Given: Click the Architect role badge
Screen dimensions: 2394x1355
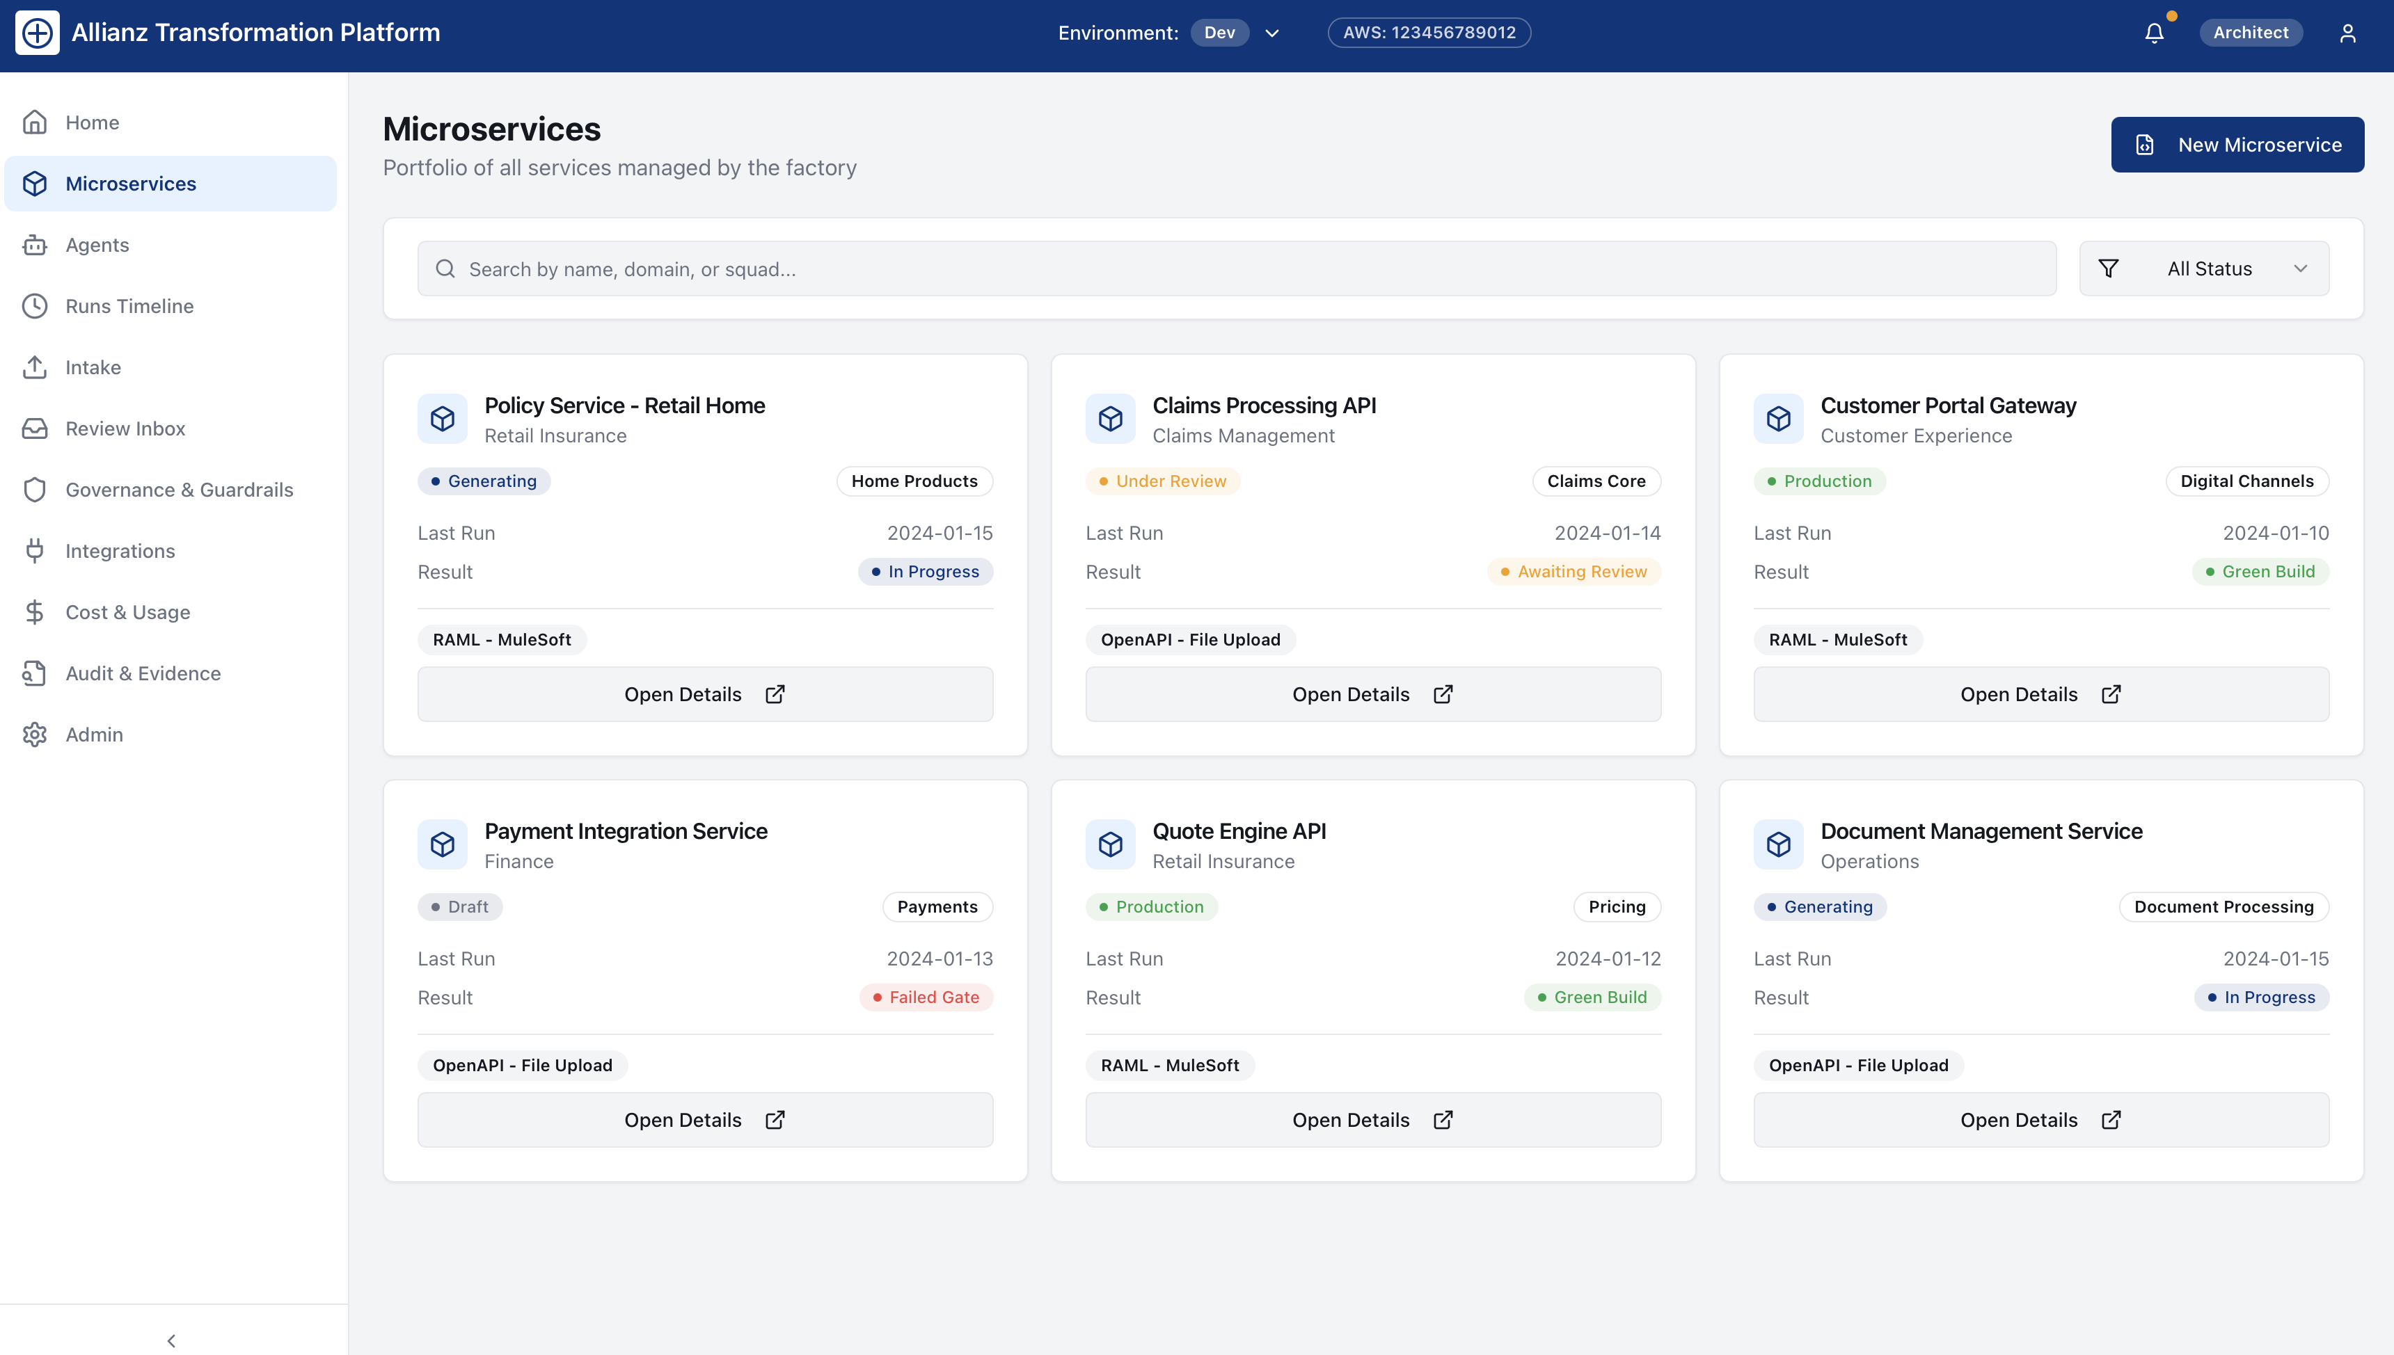Looking at the screenshot, I should tap(2251, 31).
